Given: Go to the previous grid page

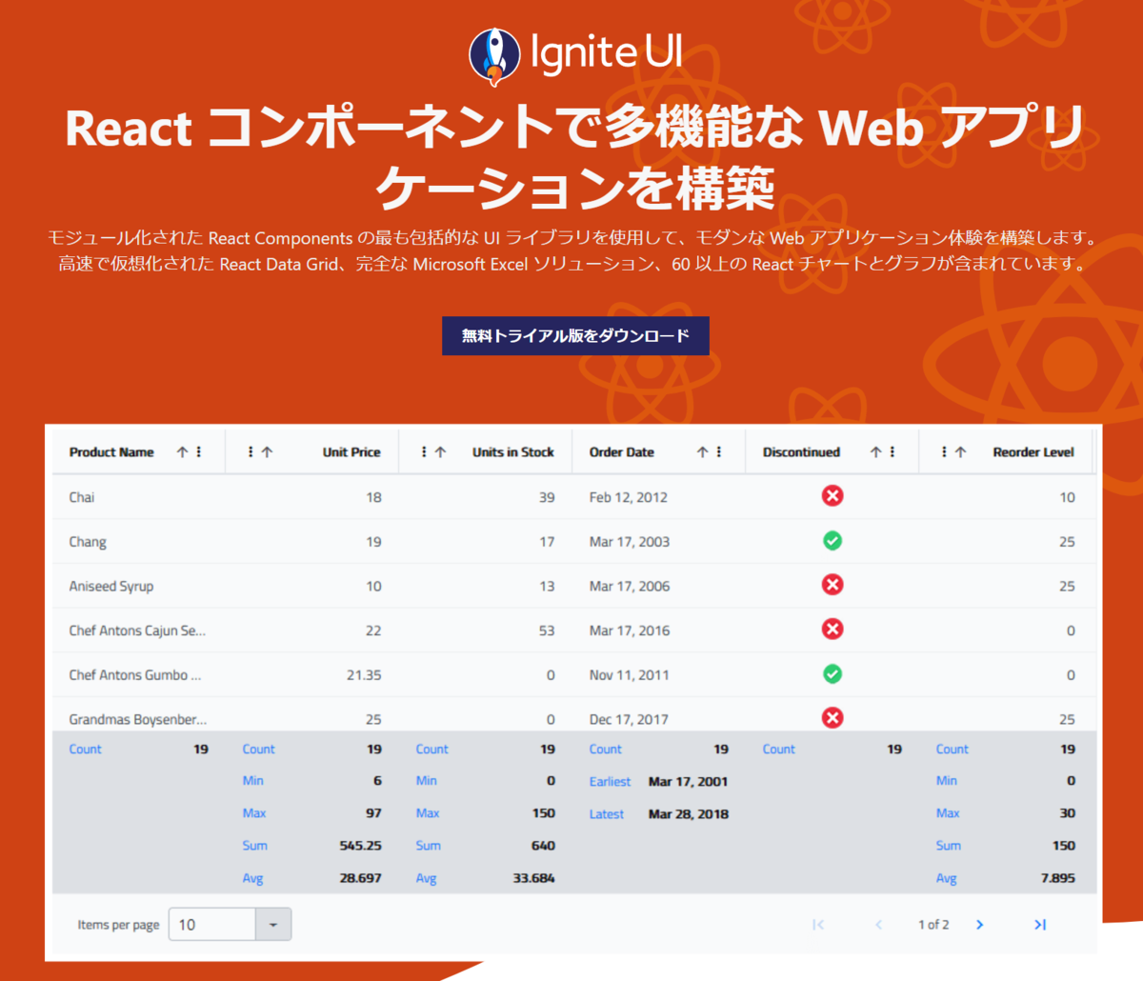Looking at the screenshot, I should pyautogui.click(x=878, y=925).
